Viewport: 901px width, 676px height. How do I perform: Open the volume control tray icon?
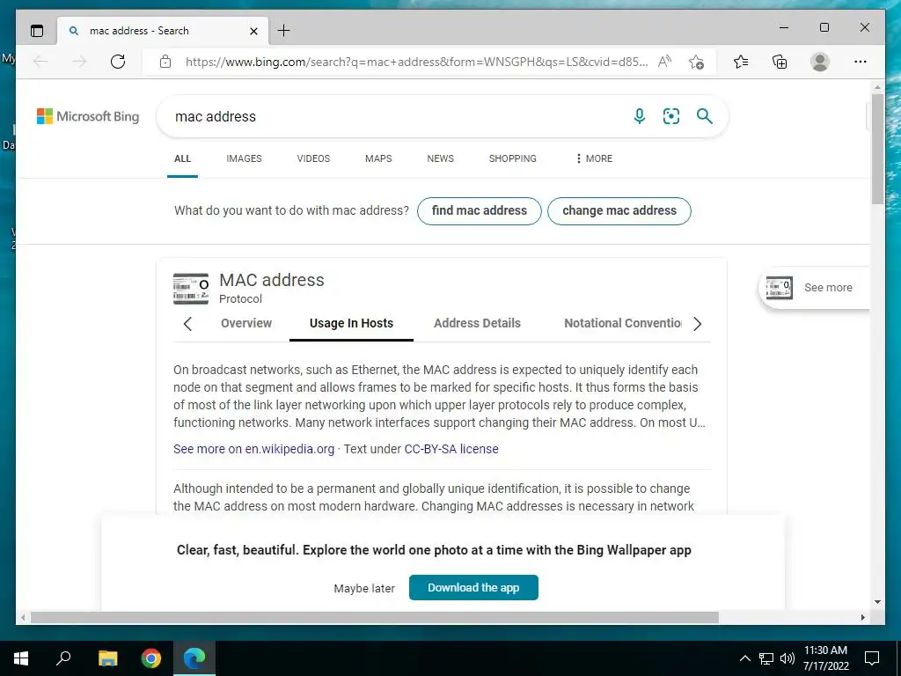pyautogui.click(x=787, y=658)
